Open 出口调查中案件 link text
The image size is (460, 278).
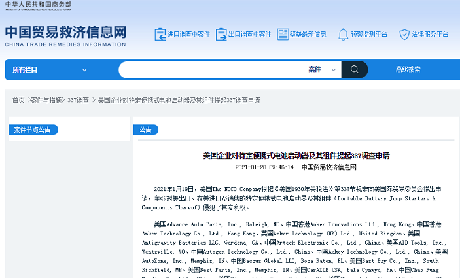click(250, 34)
